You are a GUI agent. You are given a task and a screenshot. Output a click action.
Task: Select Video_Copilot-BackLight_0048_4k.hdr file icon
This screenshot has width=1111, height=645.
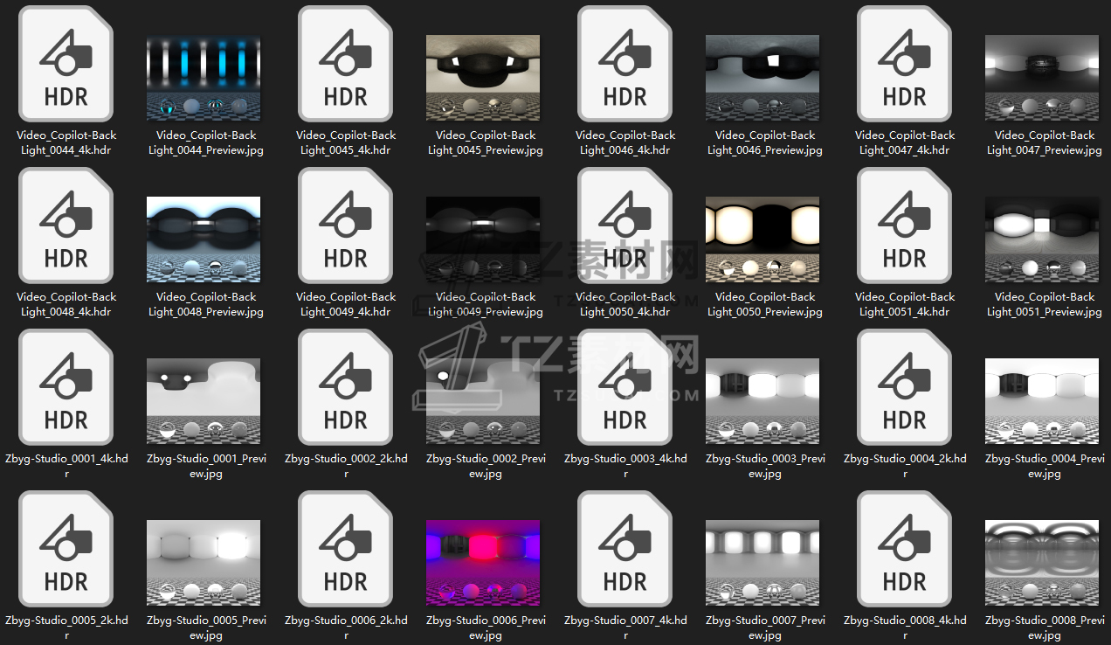click(66, 225)
